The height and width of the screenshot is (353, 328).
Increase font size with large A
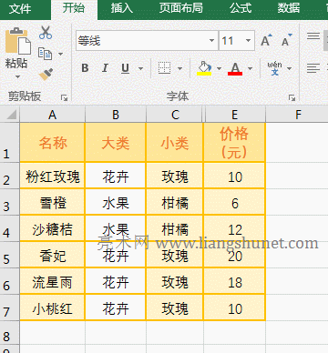[266, 40]
